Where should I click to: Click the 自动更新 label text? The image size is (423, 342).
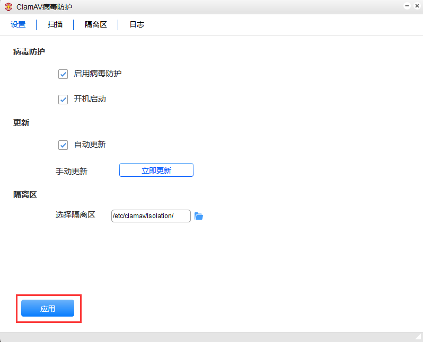pyautogui.click(x=90, y=145)
